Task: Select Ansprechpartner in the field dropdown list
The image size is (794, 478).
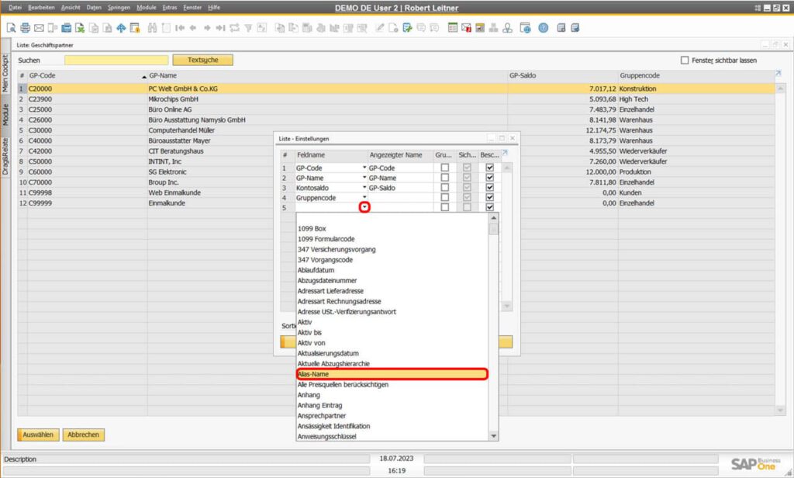Action: click(392, 416)
